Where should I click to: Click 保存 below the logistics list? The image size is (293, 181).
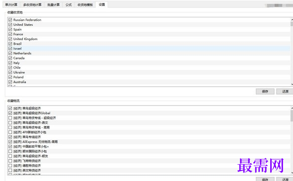(x=265, y=179)
